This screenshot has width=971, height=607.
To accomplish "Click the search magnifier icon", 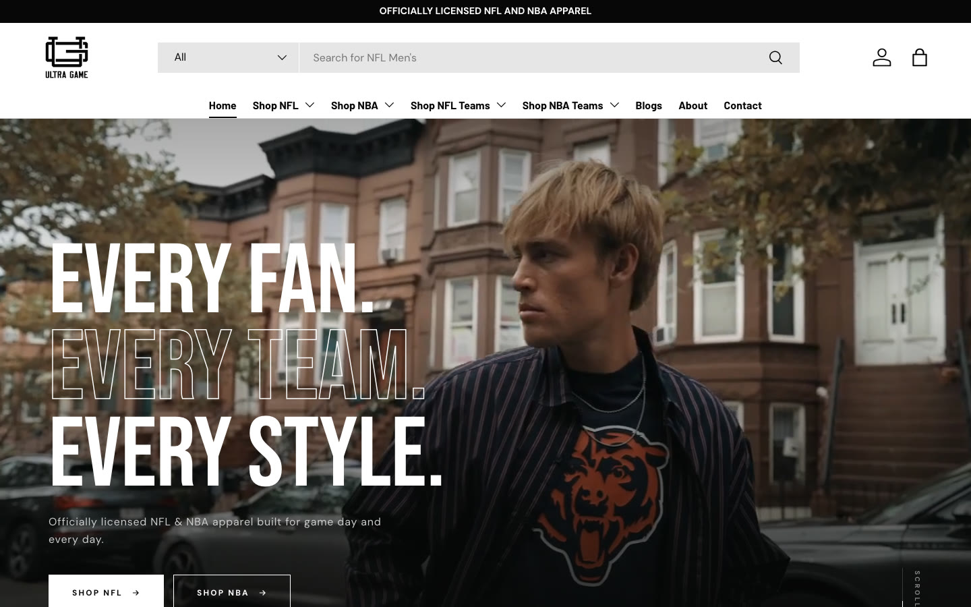I will coord(775,58).
